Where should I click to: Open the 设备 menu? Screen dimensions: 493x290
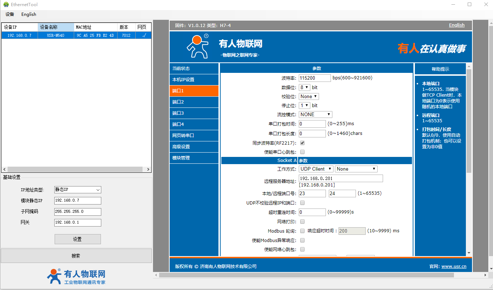(x=10, y=14)
